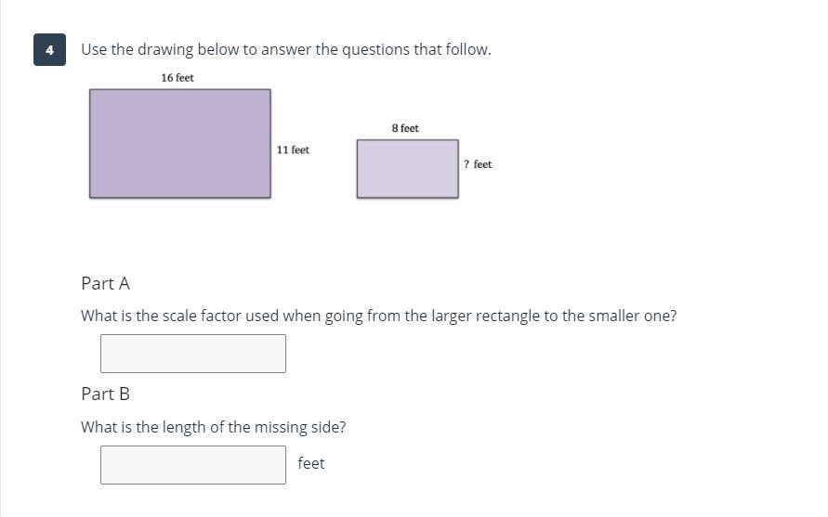
Task: Focus the Part B answer input box
Action: [x=193, y=465]
